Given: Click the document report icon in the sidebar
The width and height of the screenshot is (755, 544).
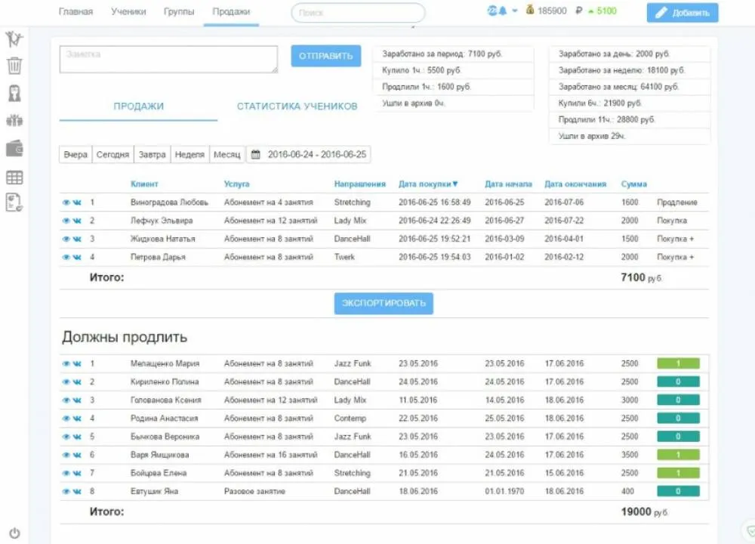Looking at the screenshot, I should tap(14, 202).
